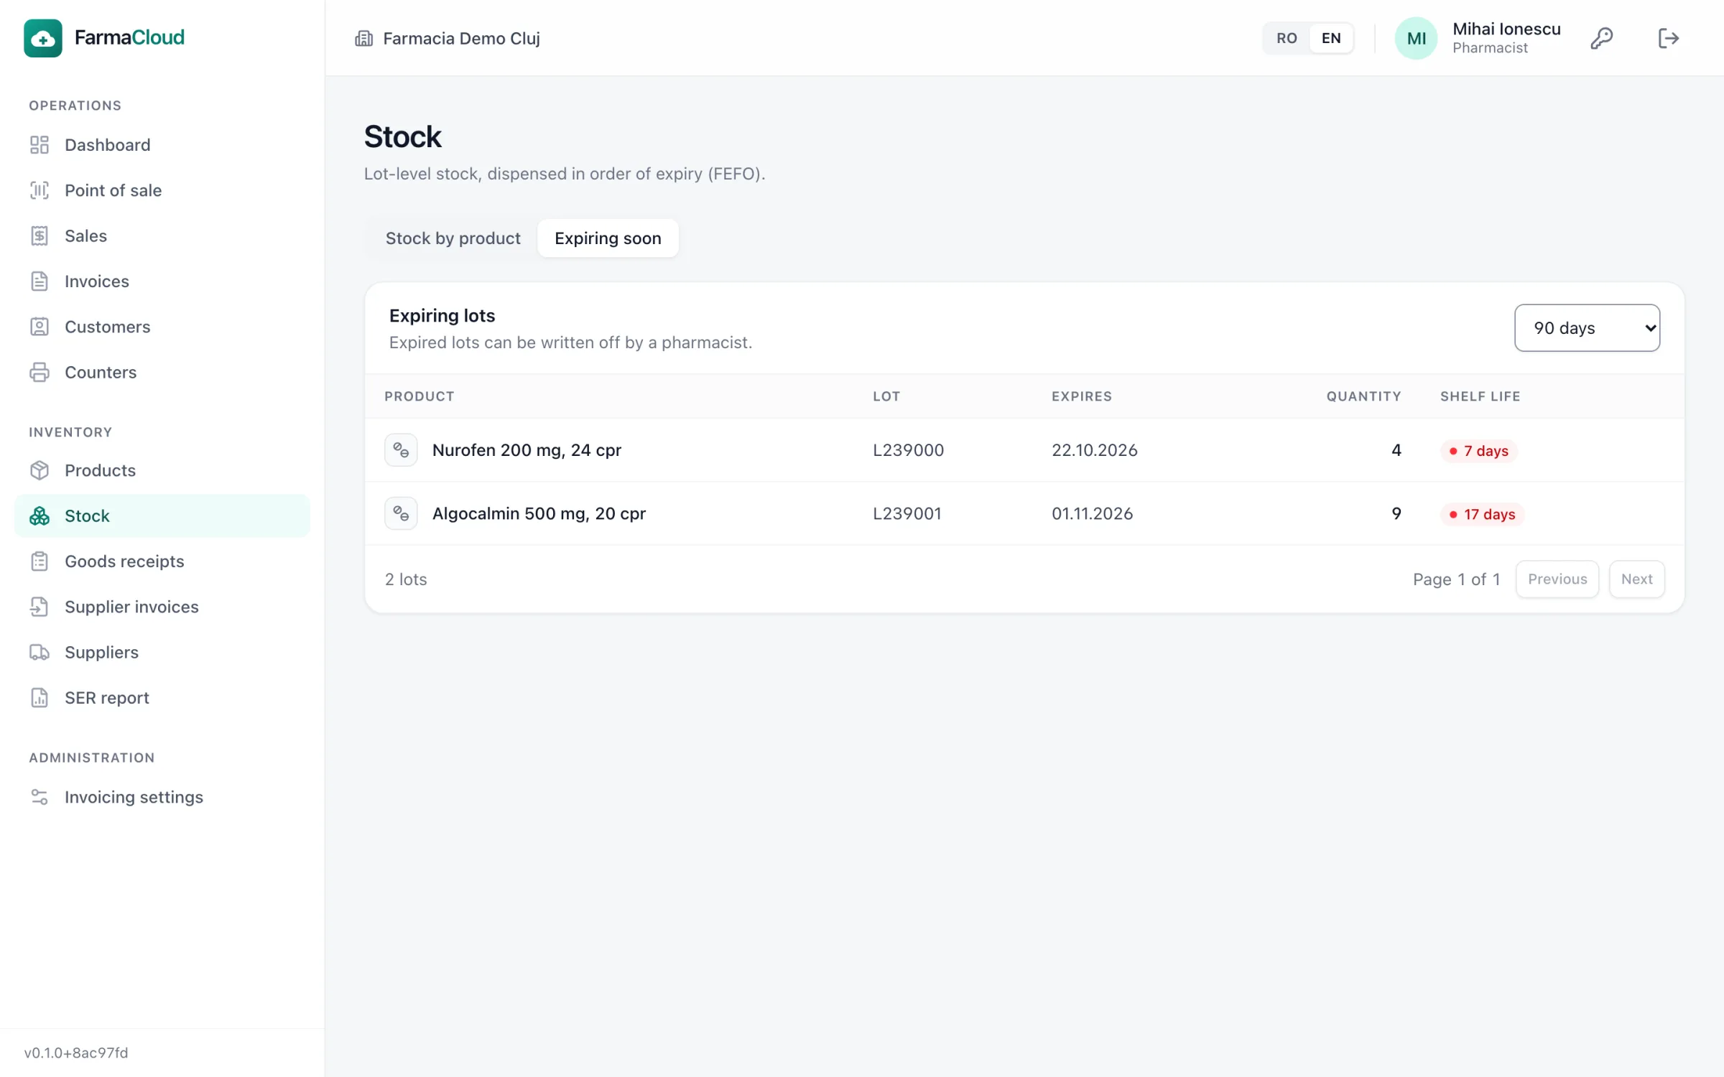Click the pill icon beside Algocalmin 500 mg
Image resolution: width=1724 pixels, height=1077 pixels.
(401, 513)
